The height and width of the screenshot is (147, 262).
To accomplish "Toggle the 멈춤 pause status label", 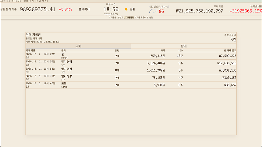I will click(132, 9).
